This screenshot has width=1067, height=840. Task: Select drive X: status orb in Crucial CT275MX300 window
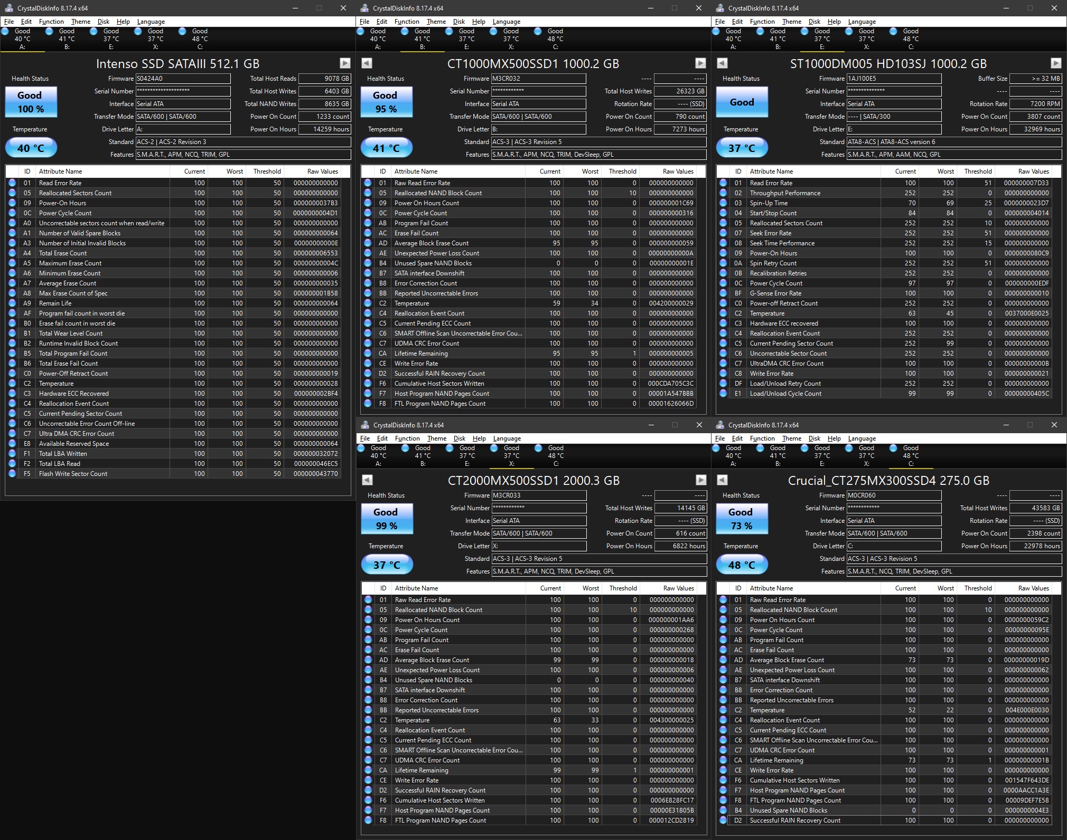tap(849, 448)
